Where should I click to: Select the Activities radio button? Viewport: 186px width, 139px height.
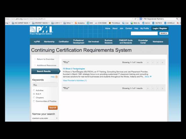point(34,90)
